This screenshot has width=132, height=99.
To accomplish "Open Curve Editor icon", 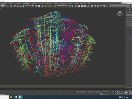I will tap(85, 6).
